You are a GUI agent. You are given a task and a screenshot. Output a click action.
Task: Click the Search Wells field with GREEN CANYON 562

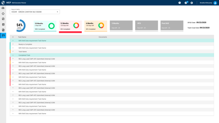click(35, 12)
